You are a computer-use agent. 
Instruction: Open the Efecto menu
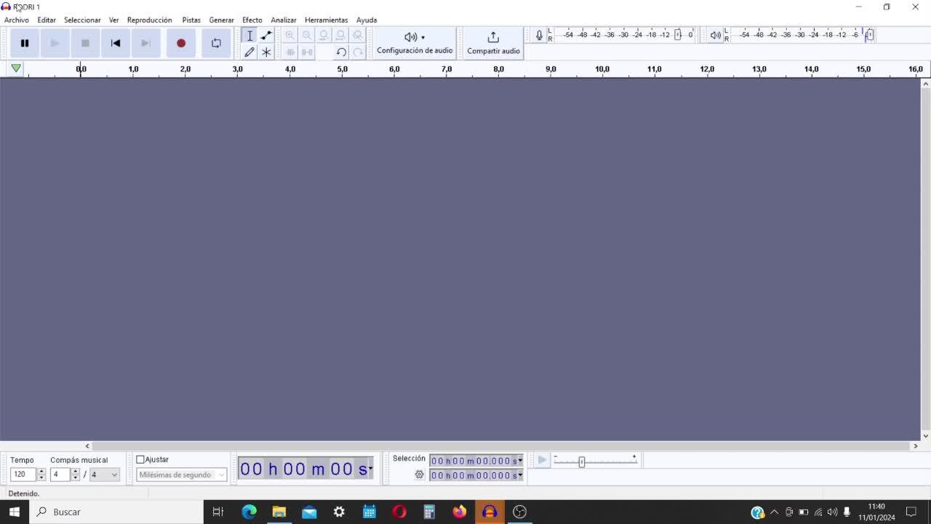[x=252, y=20]
